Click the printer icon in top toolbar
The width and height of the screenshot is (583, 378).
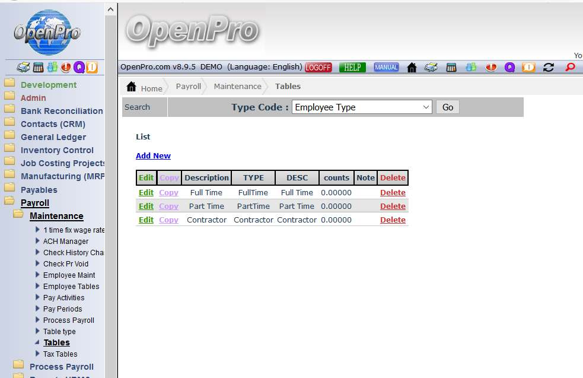click(x=431, y=67)
